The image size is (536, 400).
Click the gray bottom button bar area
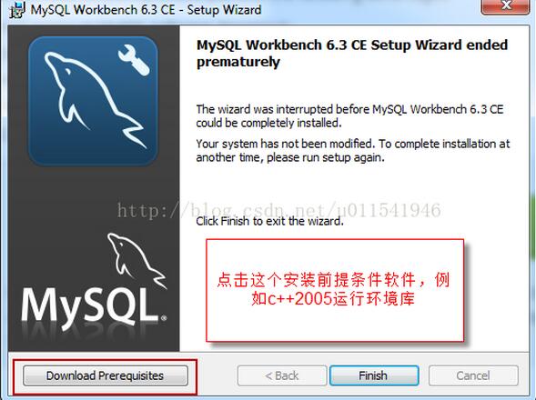(268, 375)
